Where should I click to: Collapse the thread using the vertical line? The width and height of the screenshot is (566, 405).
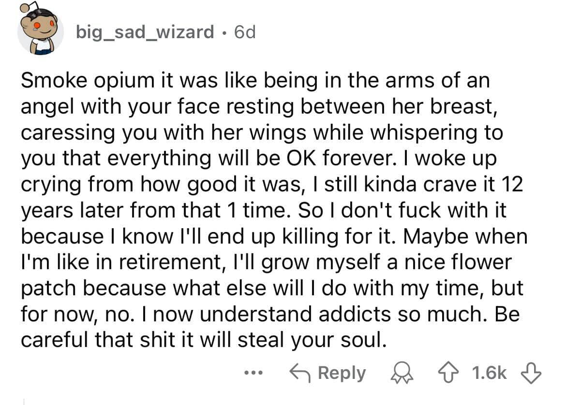[24, 400]
